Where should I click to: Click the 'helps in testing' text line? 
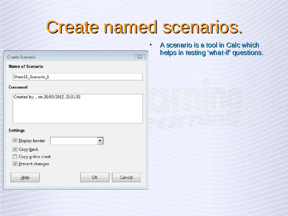(x=211, y=53)
